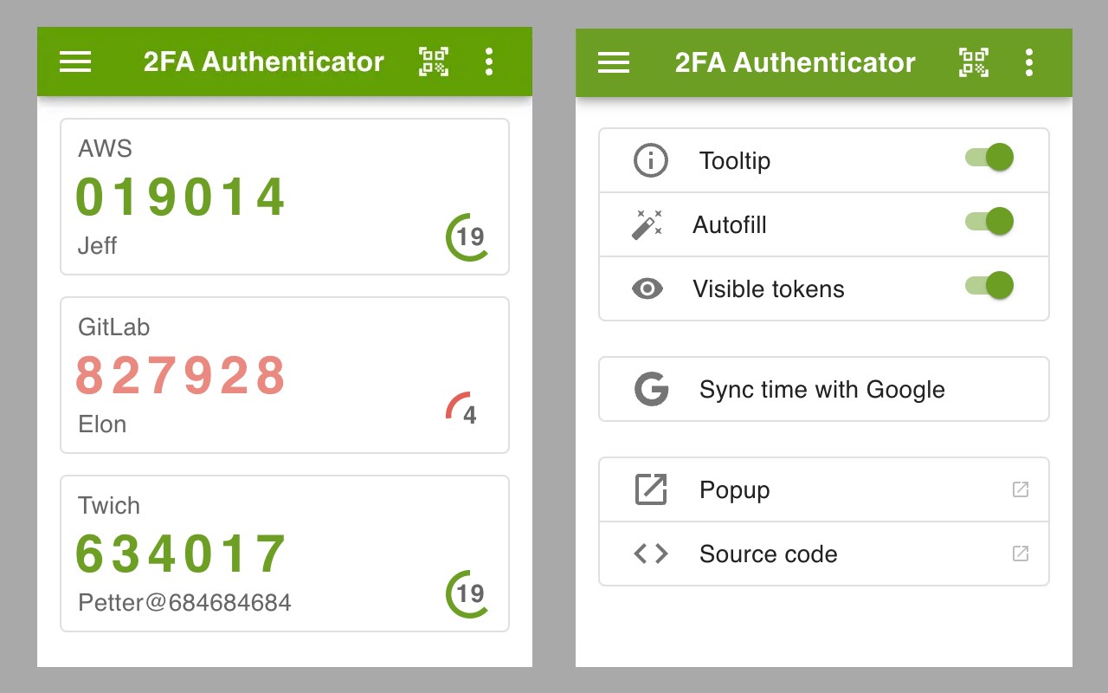This screenshot has height=693, width=1108.
Task: Click the Tooltip info icon
Action: pos(651,161)
